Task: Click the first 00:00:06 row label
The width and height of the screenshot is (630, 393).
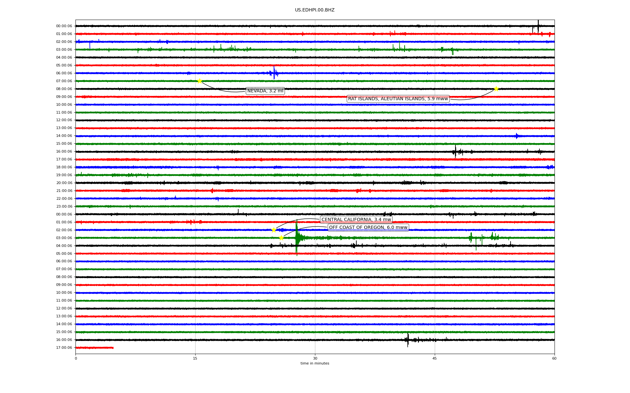Action: point(64,26)
